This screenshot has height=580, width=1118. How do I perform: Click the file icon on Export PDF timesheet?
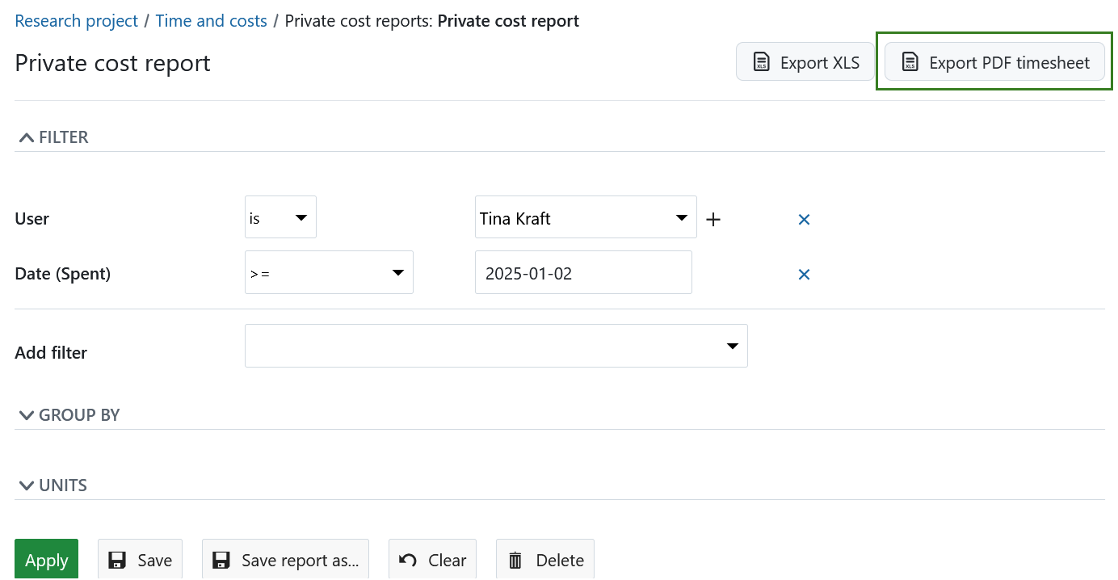point(912,61)
